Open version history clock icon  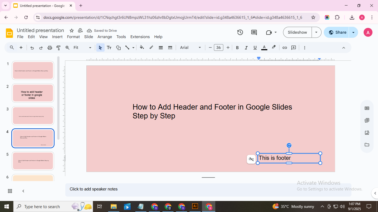[240, 32]
